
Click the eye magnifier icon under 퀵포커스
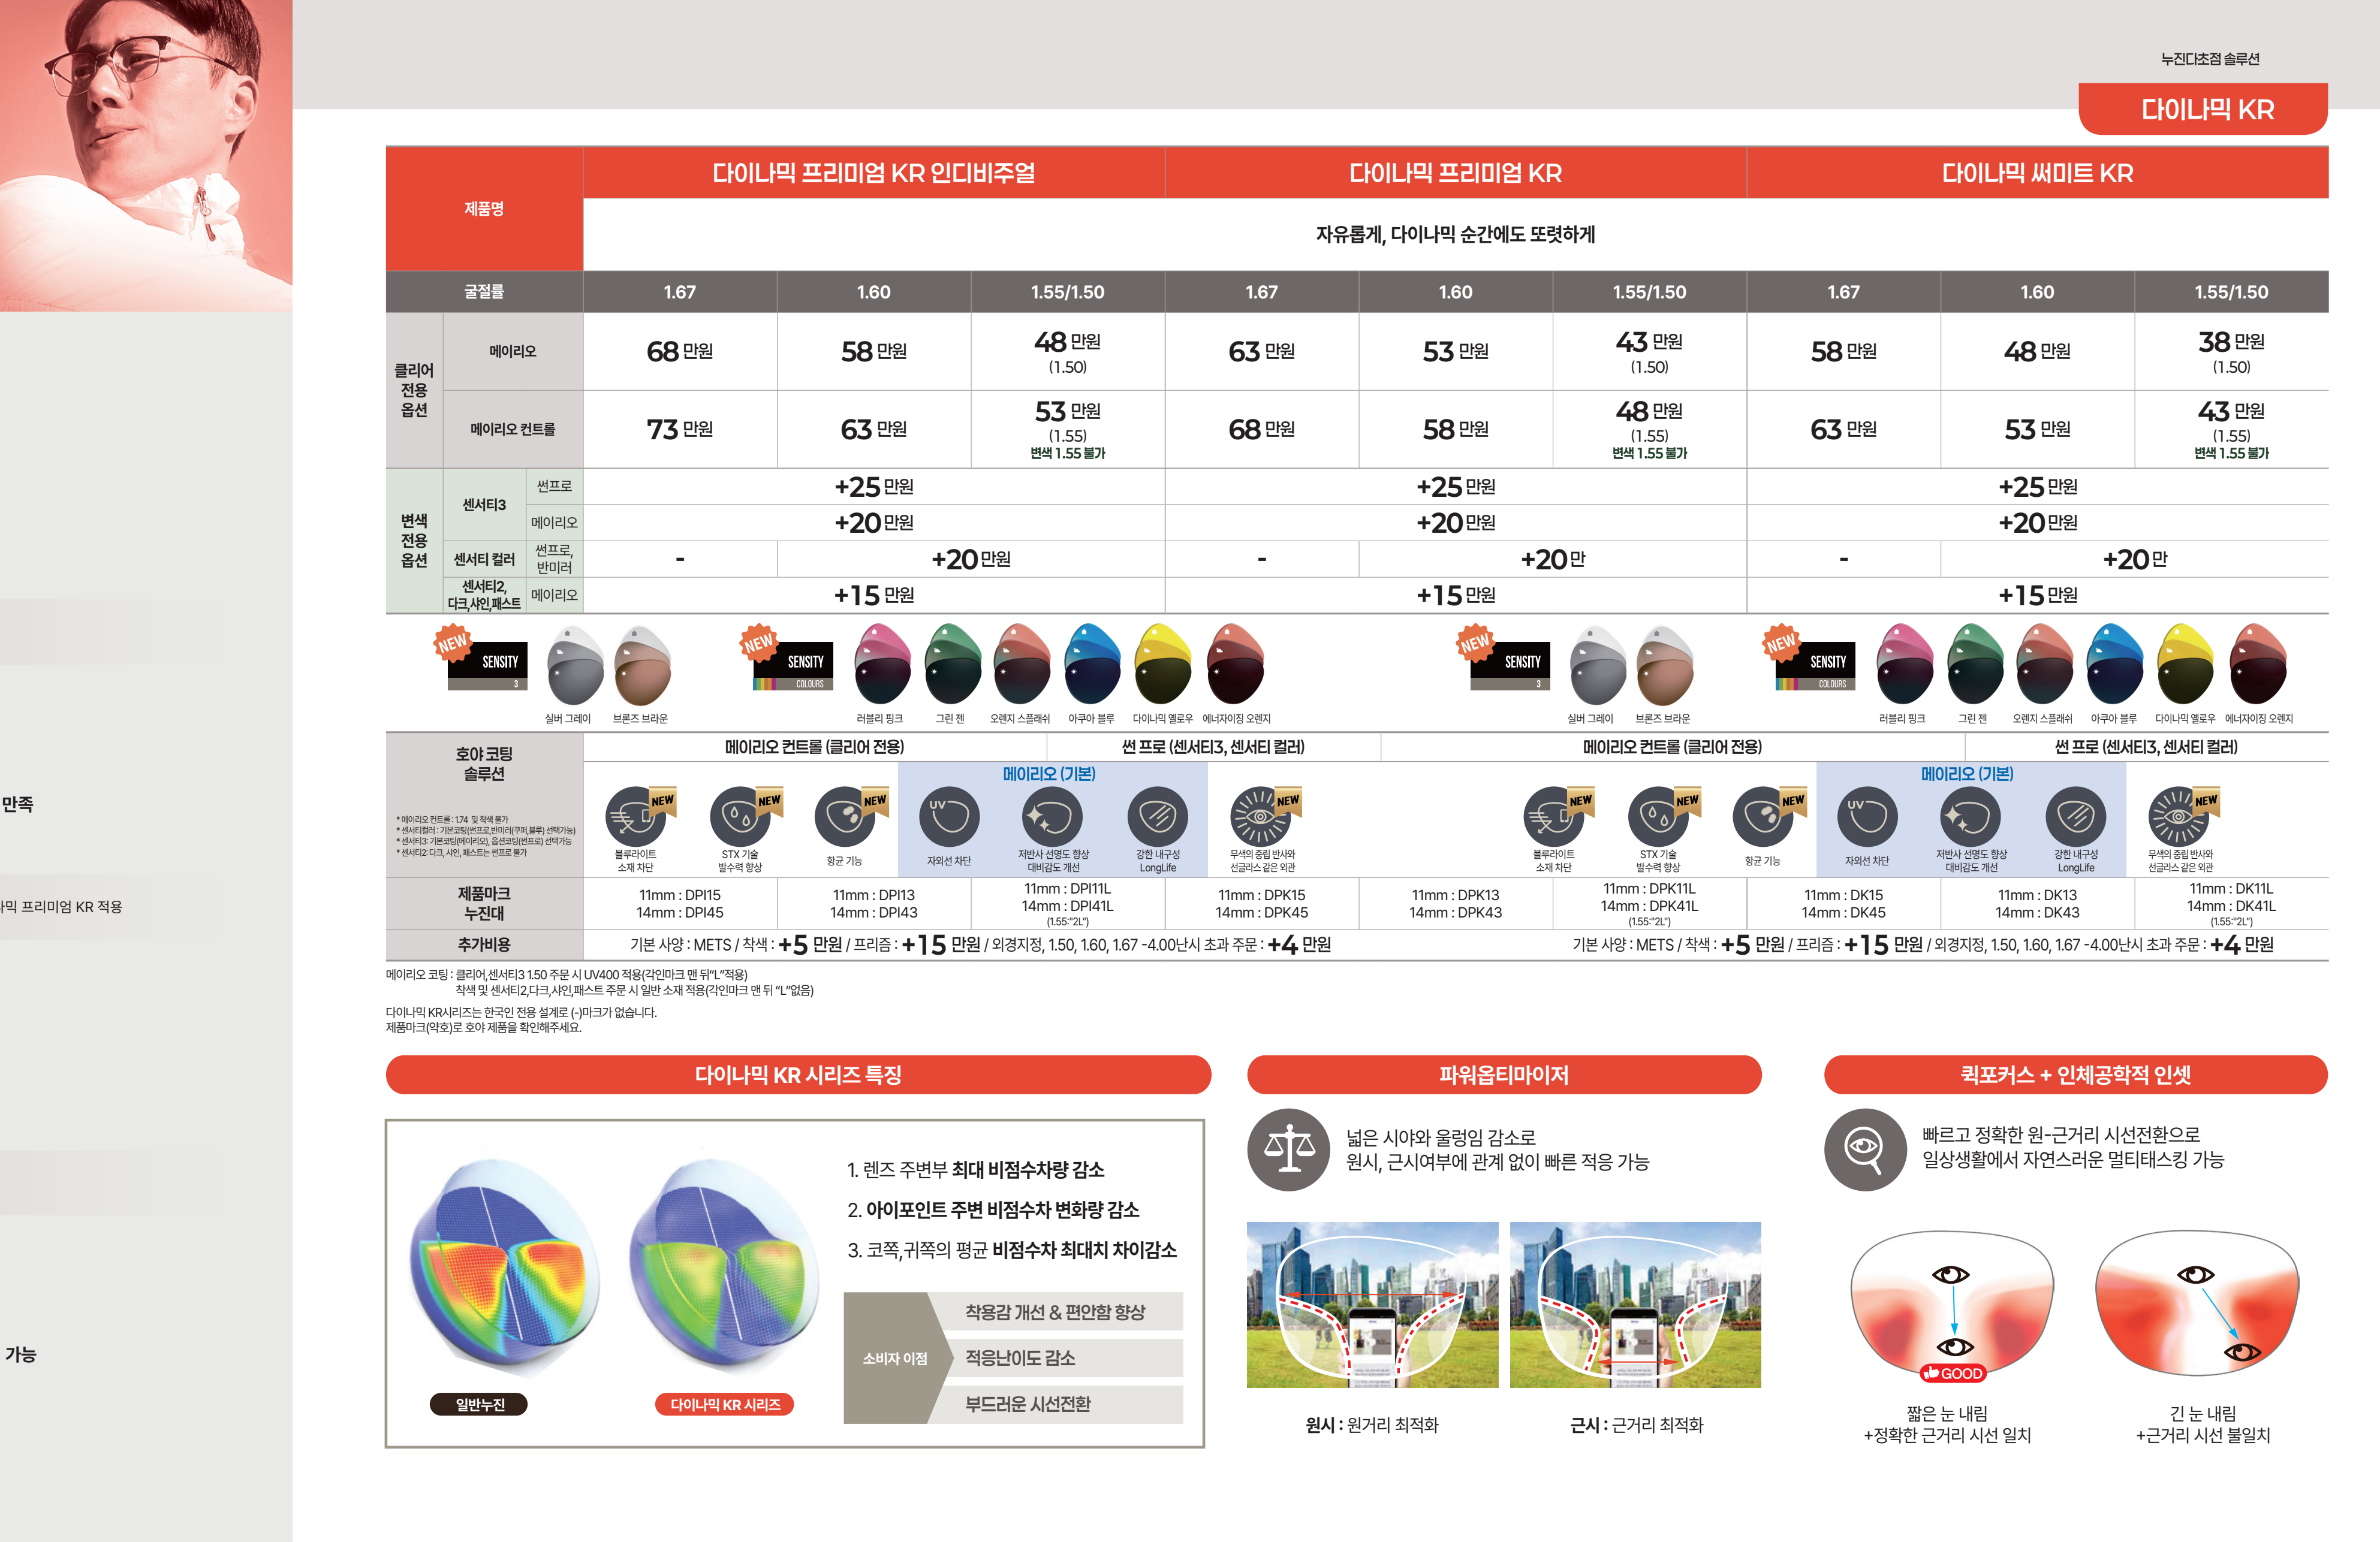(1865, 1149)
